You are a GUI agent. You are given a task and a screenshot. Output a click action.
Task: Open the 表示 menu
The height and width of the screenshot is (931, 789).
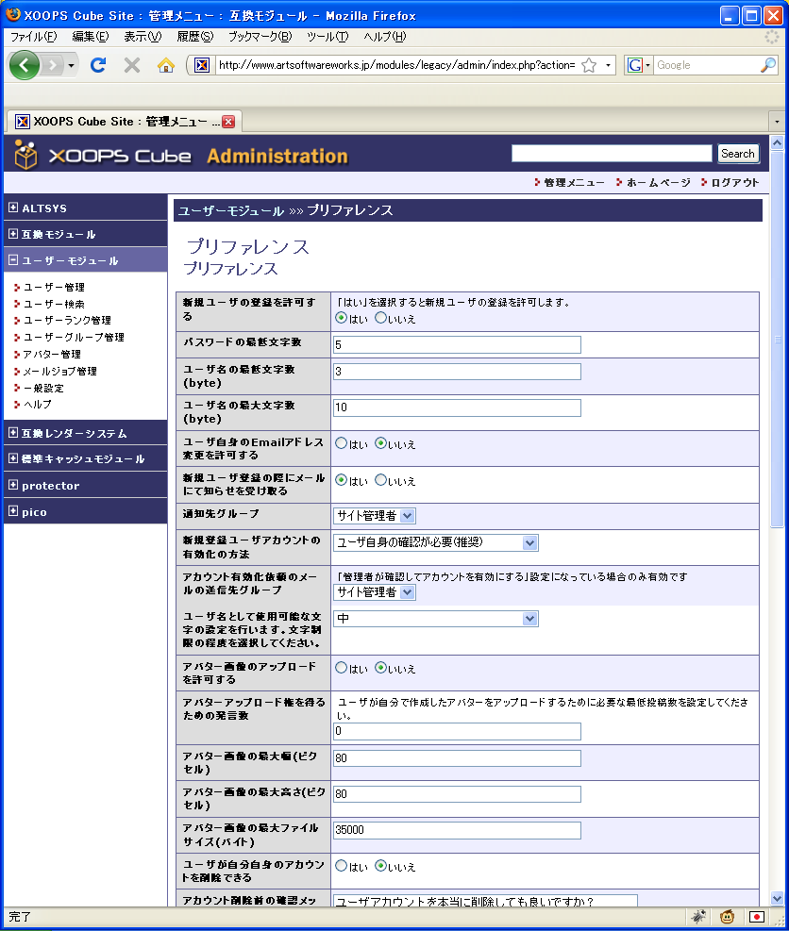[x=143, y=37]
